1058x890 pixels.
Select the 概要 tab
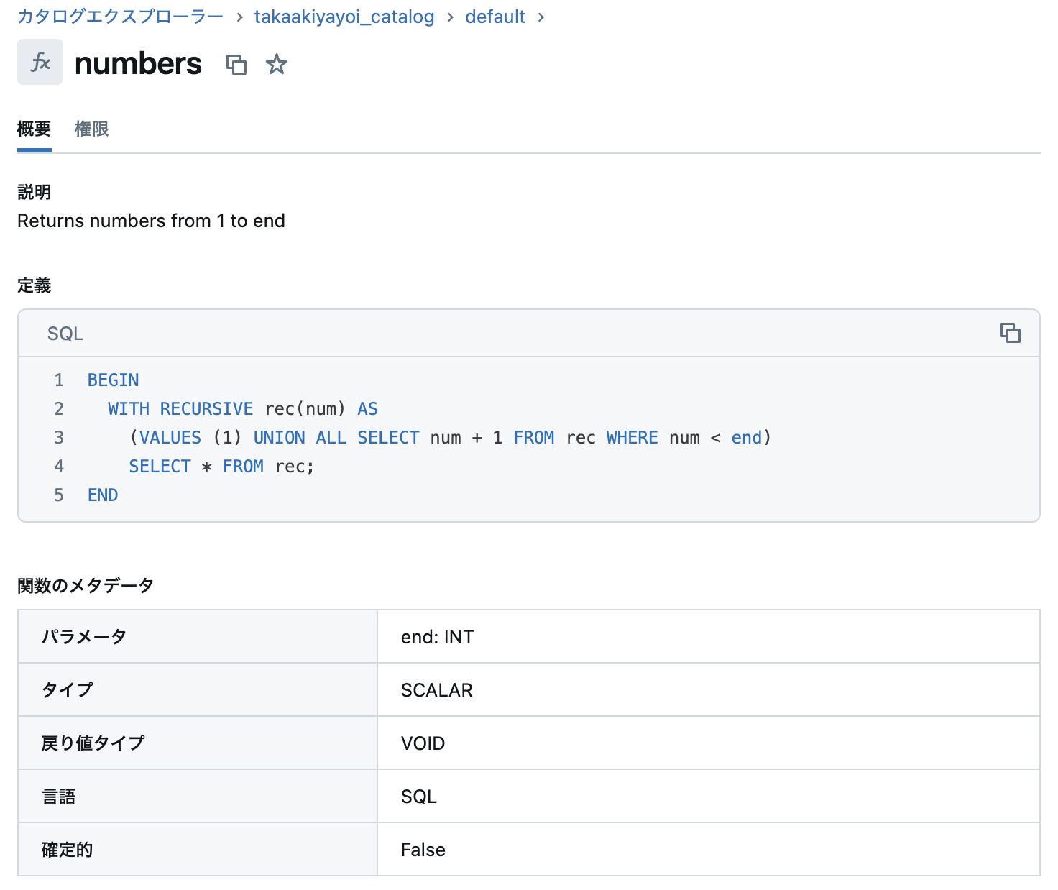tap(34, 129)
